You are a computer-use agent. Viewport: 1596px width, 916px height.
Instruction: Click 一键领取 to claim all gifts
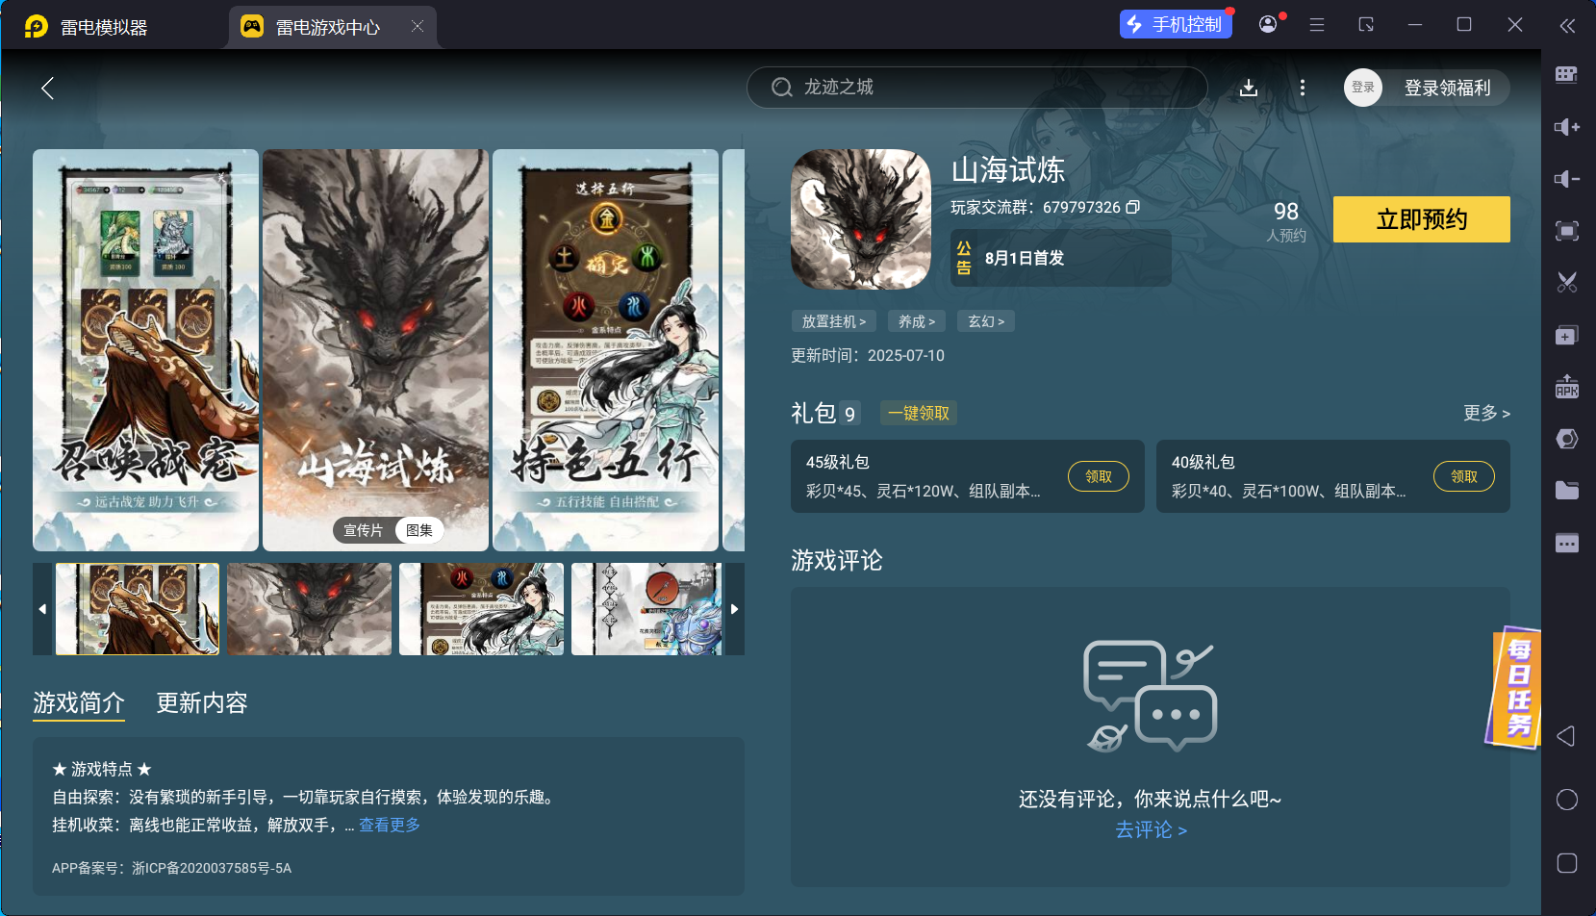click(x=919, y=413)
